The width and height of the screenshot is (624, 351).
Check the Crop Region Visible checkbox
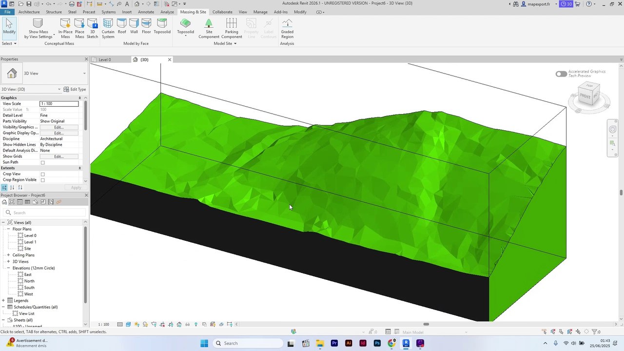click(x=43, y=180)
